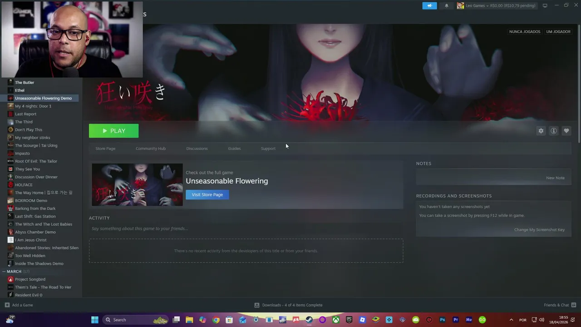Select Inside The Shadows Demo
The height and width of the screenshot is (327, 581).
(39, 263)
